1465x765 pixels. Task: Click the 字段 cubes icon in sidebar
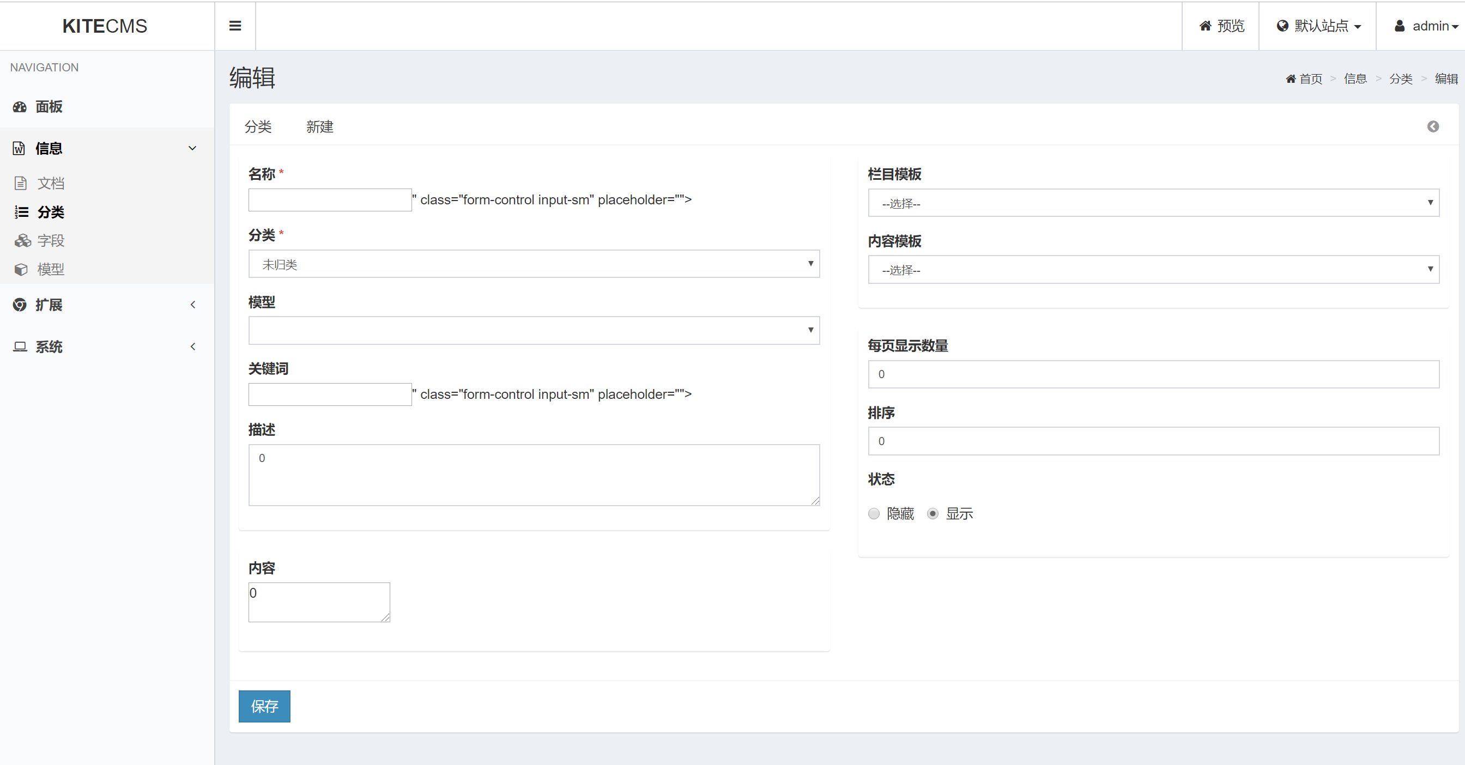[x=22, y=241]
